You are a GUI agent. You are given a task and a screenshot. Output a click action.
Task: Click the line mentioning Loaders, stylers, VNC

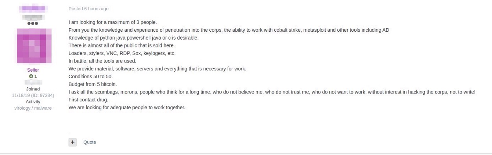tap(122, 53)
